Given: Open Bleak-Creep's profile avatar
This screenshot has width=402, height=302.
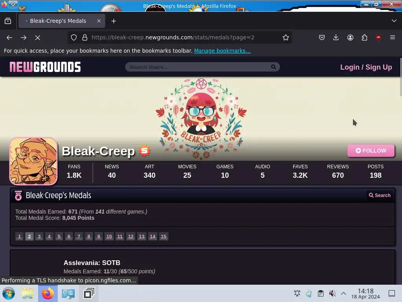Looking at the screenshot, I should point(34,161).
